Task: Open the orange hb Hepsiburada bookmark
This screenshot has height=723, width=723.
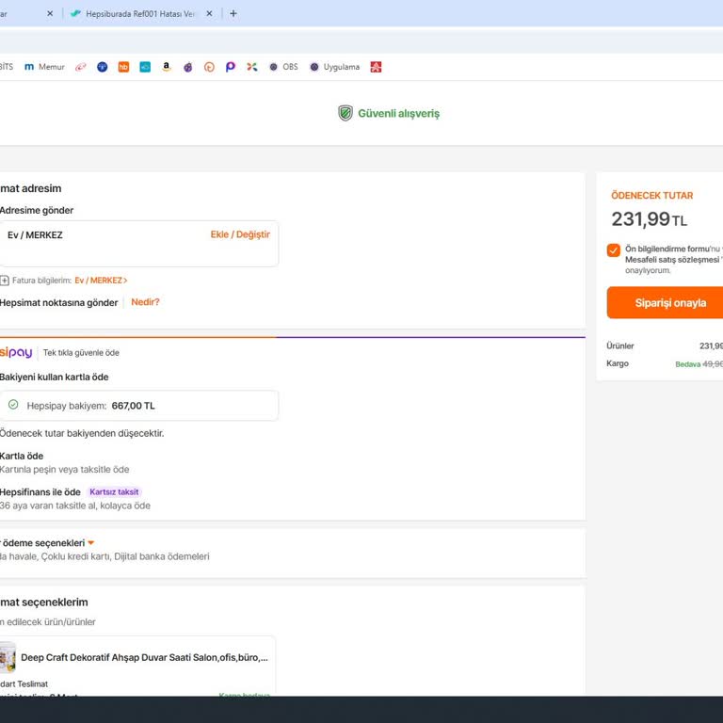Action: click(123, 67)
